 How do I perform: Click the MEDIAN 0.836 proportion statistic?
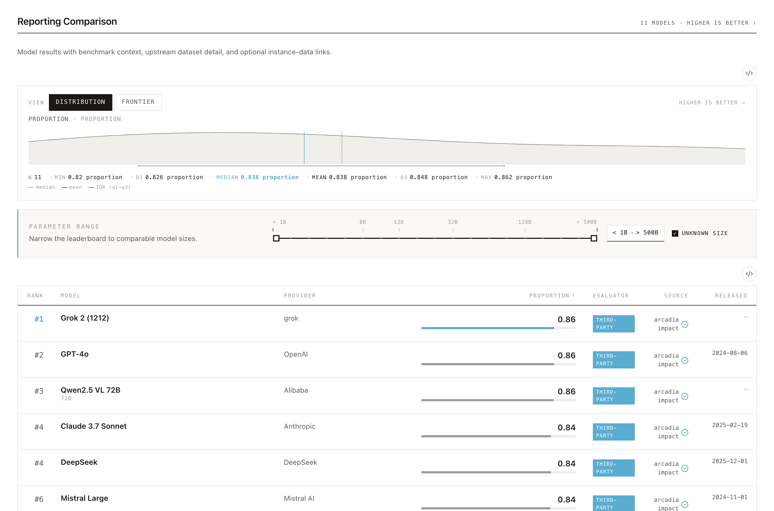click(257, 177)
